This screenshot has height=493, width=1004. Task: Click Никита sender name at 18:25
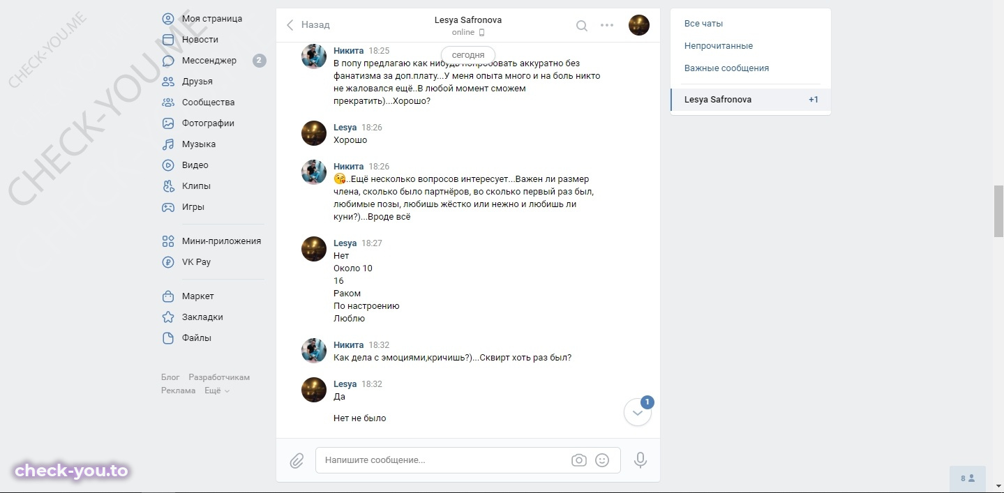tap(349, 51)
